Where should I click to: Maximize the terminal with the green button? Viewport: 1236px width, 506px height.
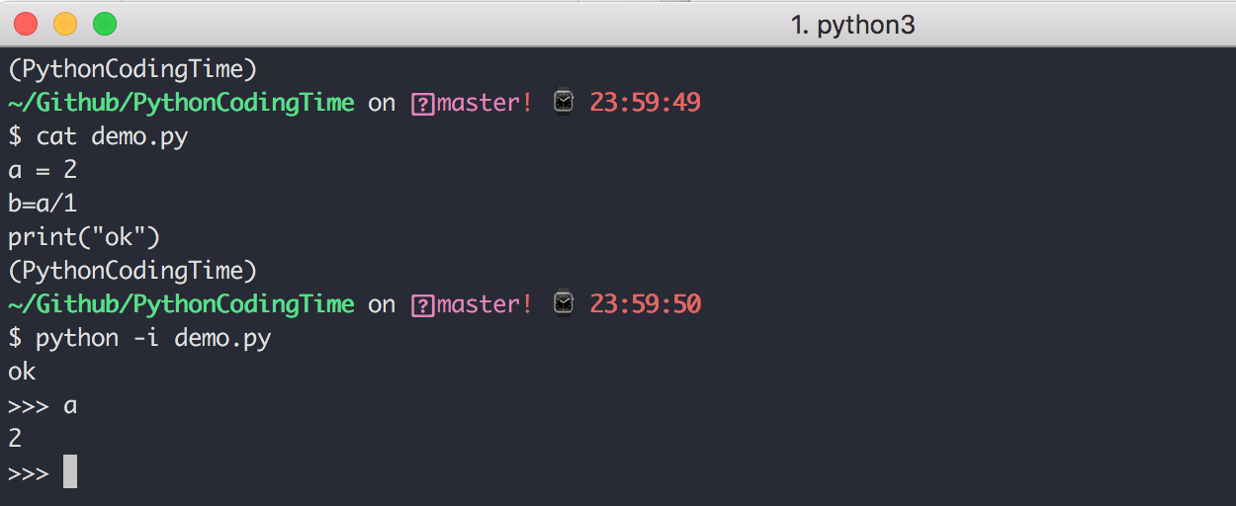(104, 24)
